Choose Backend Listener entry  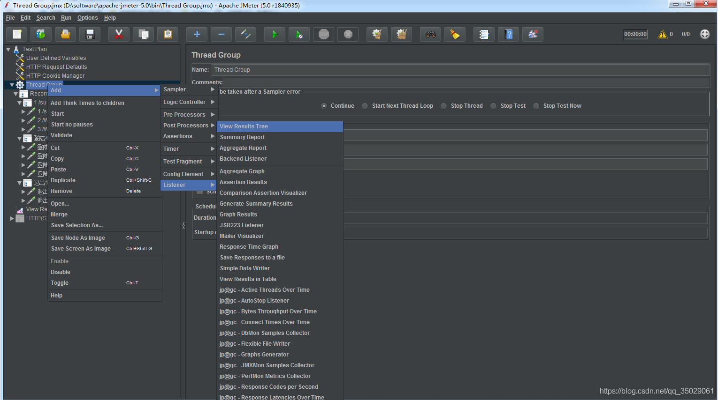click(280, 159)
